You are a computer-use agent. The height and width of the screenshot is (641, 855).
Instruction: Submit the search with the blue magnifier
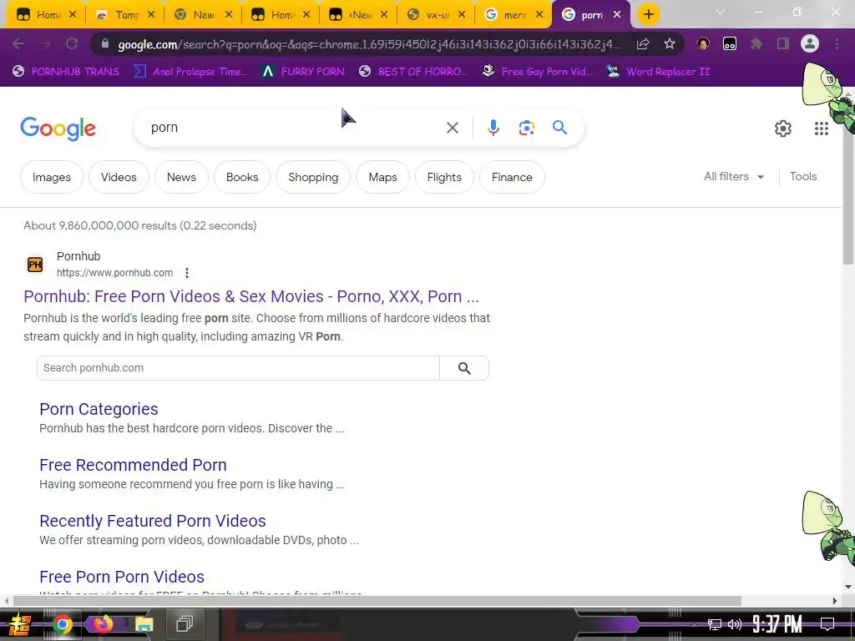559,128
